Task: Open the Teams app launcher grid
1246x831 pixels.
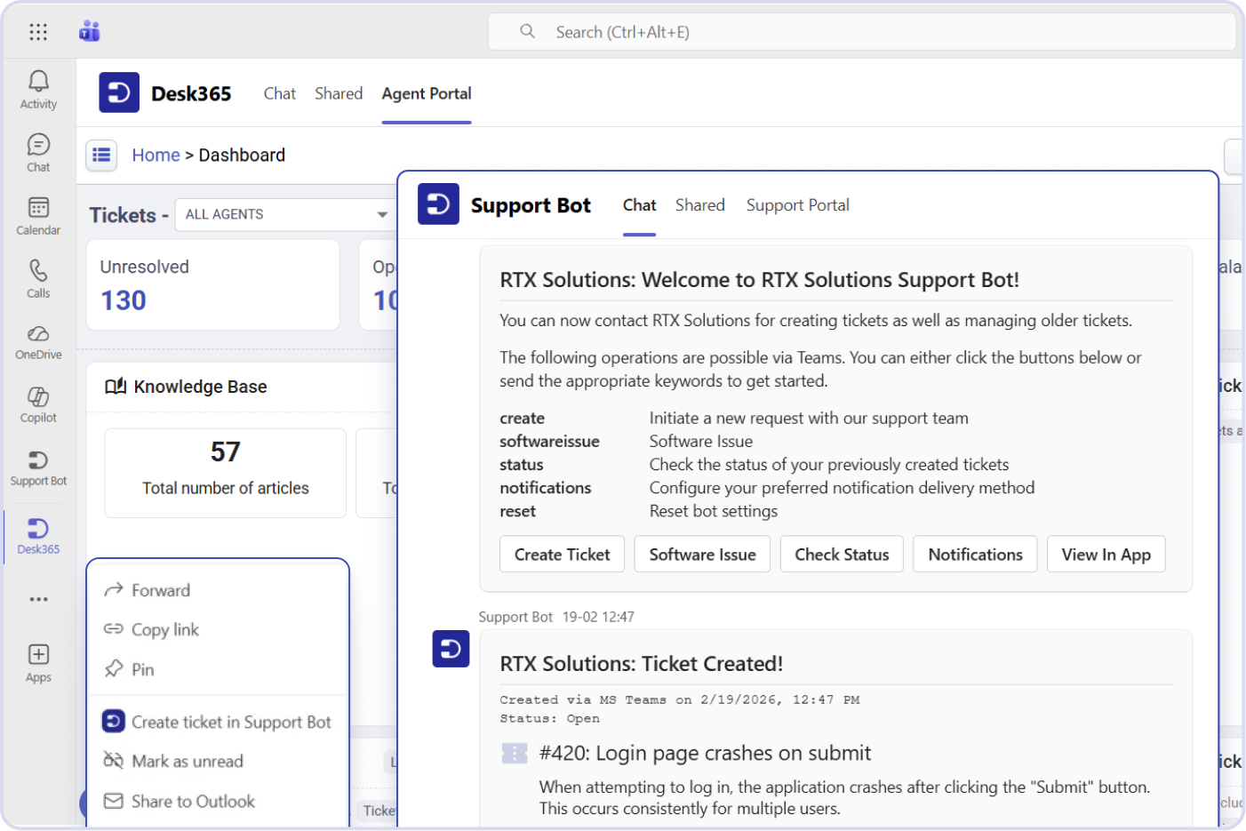Action: (x=38, y=32)
